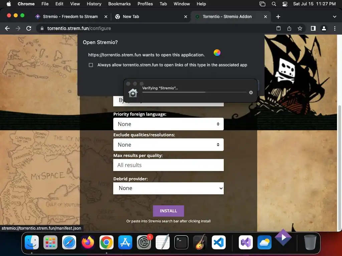Open System Settings from the dock
342x256 pixels.
point(144,242)
